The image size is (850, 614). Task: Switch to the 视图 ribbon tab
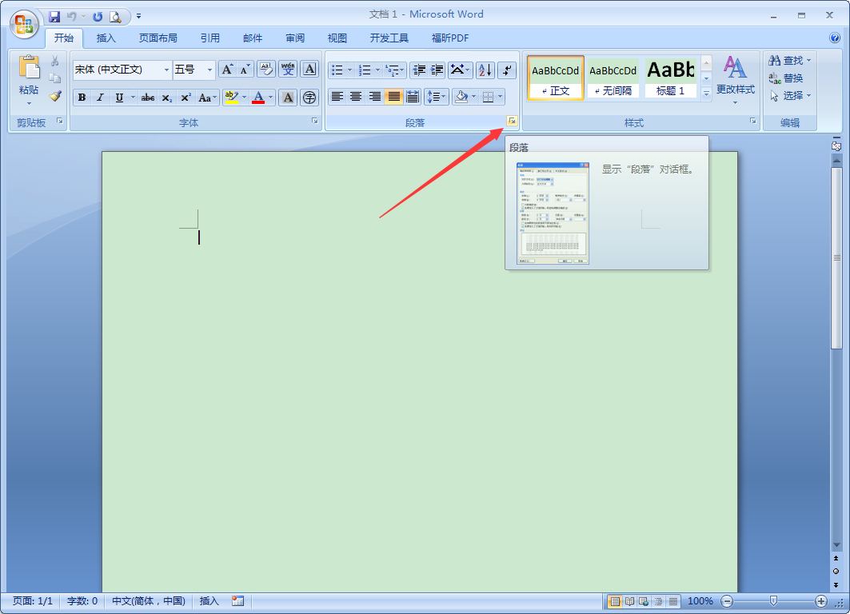tap(337, 38)
